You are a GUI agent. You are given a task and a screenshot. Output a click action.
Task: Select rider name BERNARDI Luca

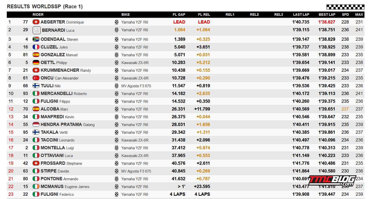(58, 30)
